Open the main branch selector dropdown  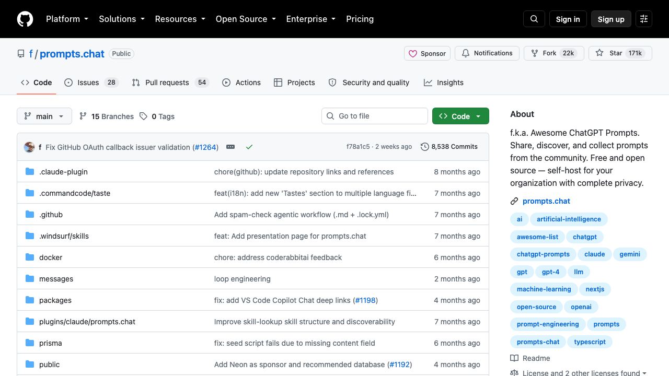click(44, 116)
